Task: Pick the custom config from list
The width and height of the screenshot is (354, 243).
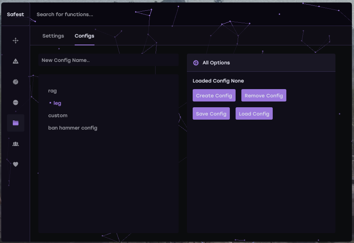Action: (x=58, y=116)
